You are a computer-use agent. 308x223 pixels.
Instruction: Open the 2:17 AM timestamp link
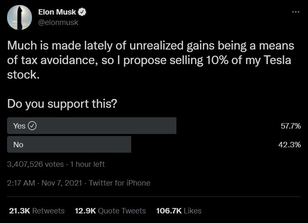pyautogui.click(x=21, y=183)
